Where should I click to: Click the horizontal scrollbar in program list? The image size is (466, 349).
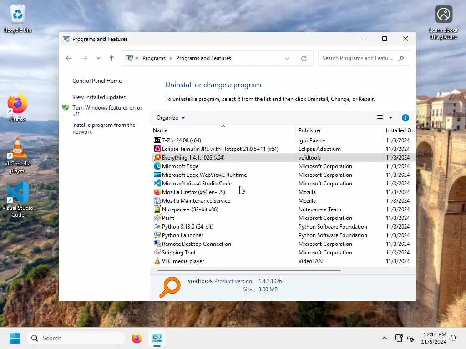(249, 270)
